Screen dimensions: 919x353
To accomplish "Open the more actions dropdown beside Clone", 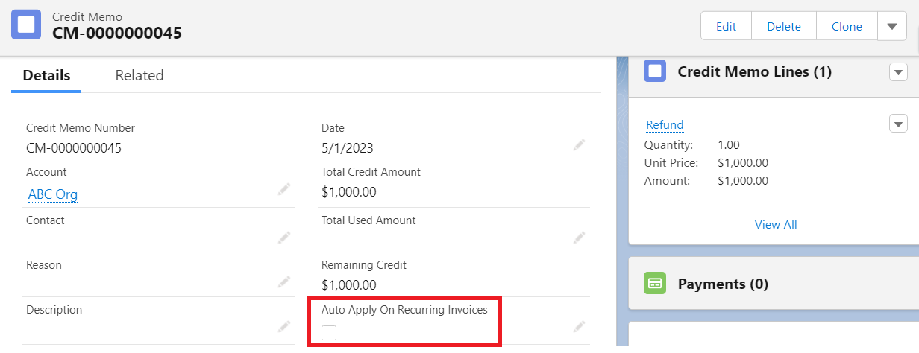I will [891, 26].
